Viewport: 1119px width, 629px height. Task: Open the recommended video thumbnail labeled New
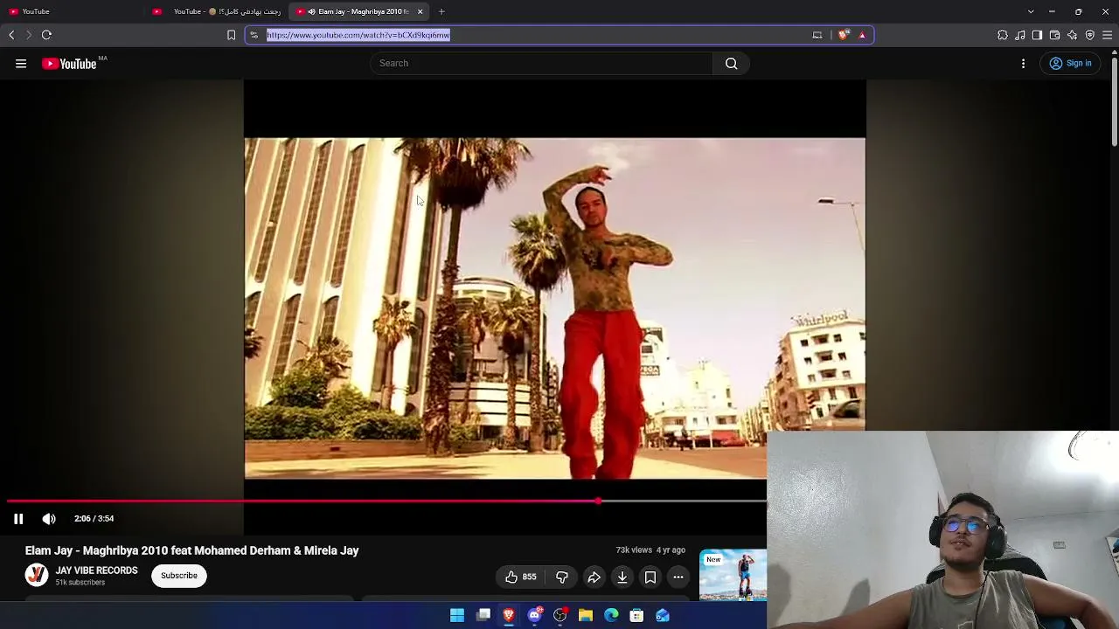point(733,575)
